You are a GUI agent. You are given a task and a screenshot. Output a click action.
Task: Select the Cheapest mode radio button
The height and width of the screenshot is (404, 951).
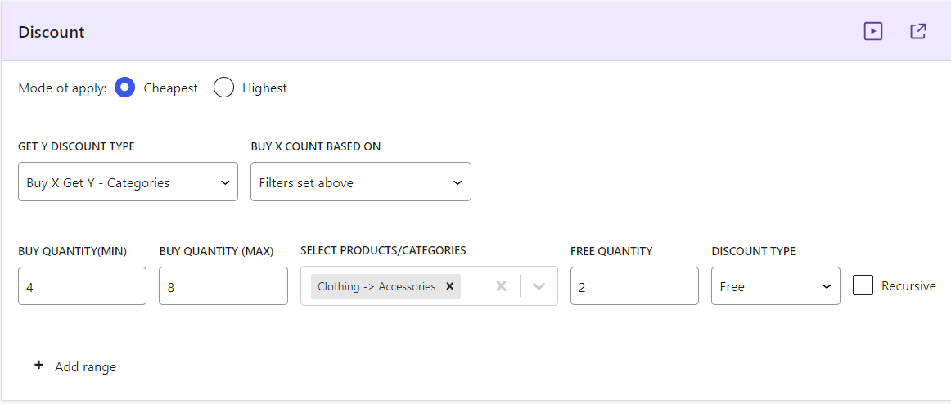[124, 88]
